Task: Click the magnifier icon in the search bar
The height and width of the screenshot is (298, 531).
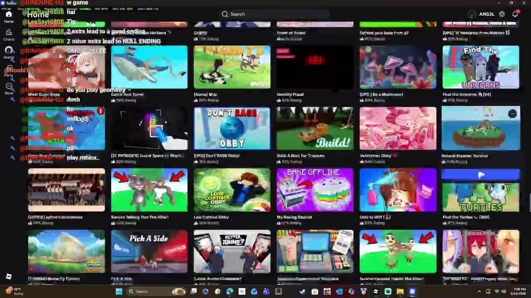Action: 225,14
